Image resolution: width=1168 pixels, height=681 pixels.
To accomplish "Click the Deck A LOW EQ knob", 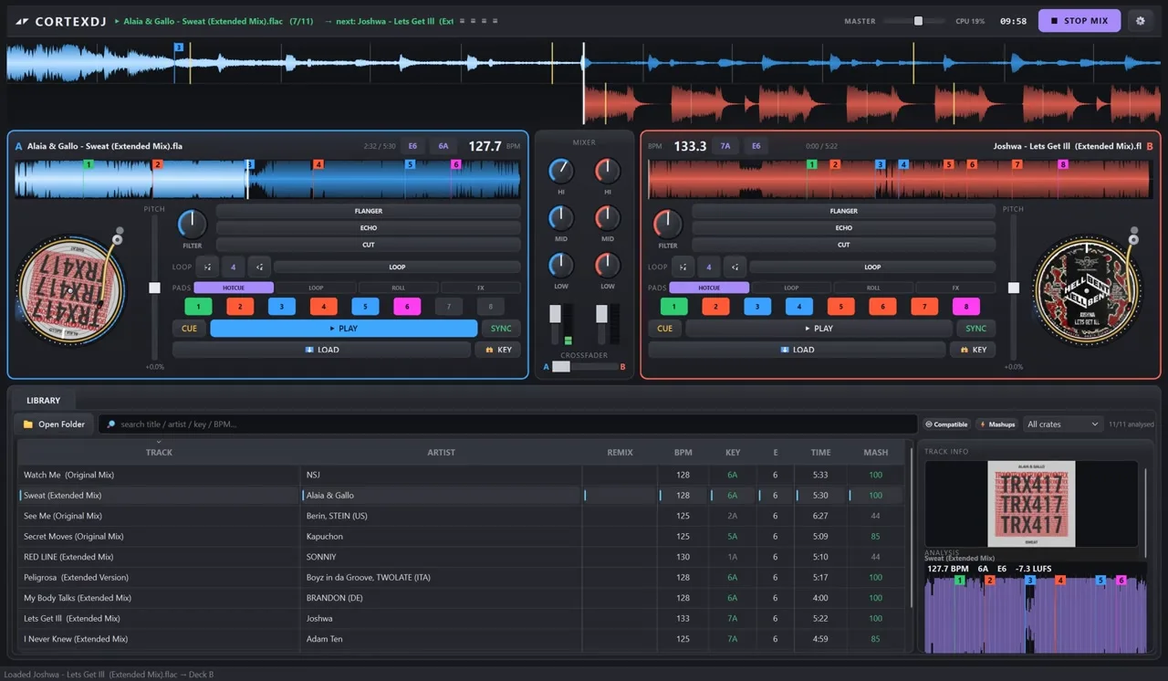I will coord(560,265).
